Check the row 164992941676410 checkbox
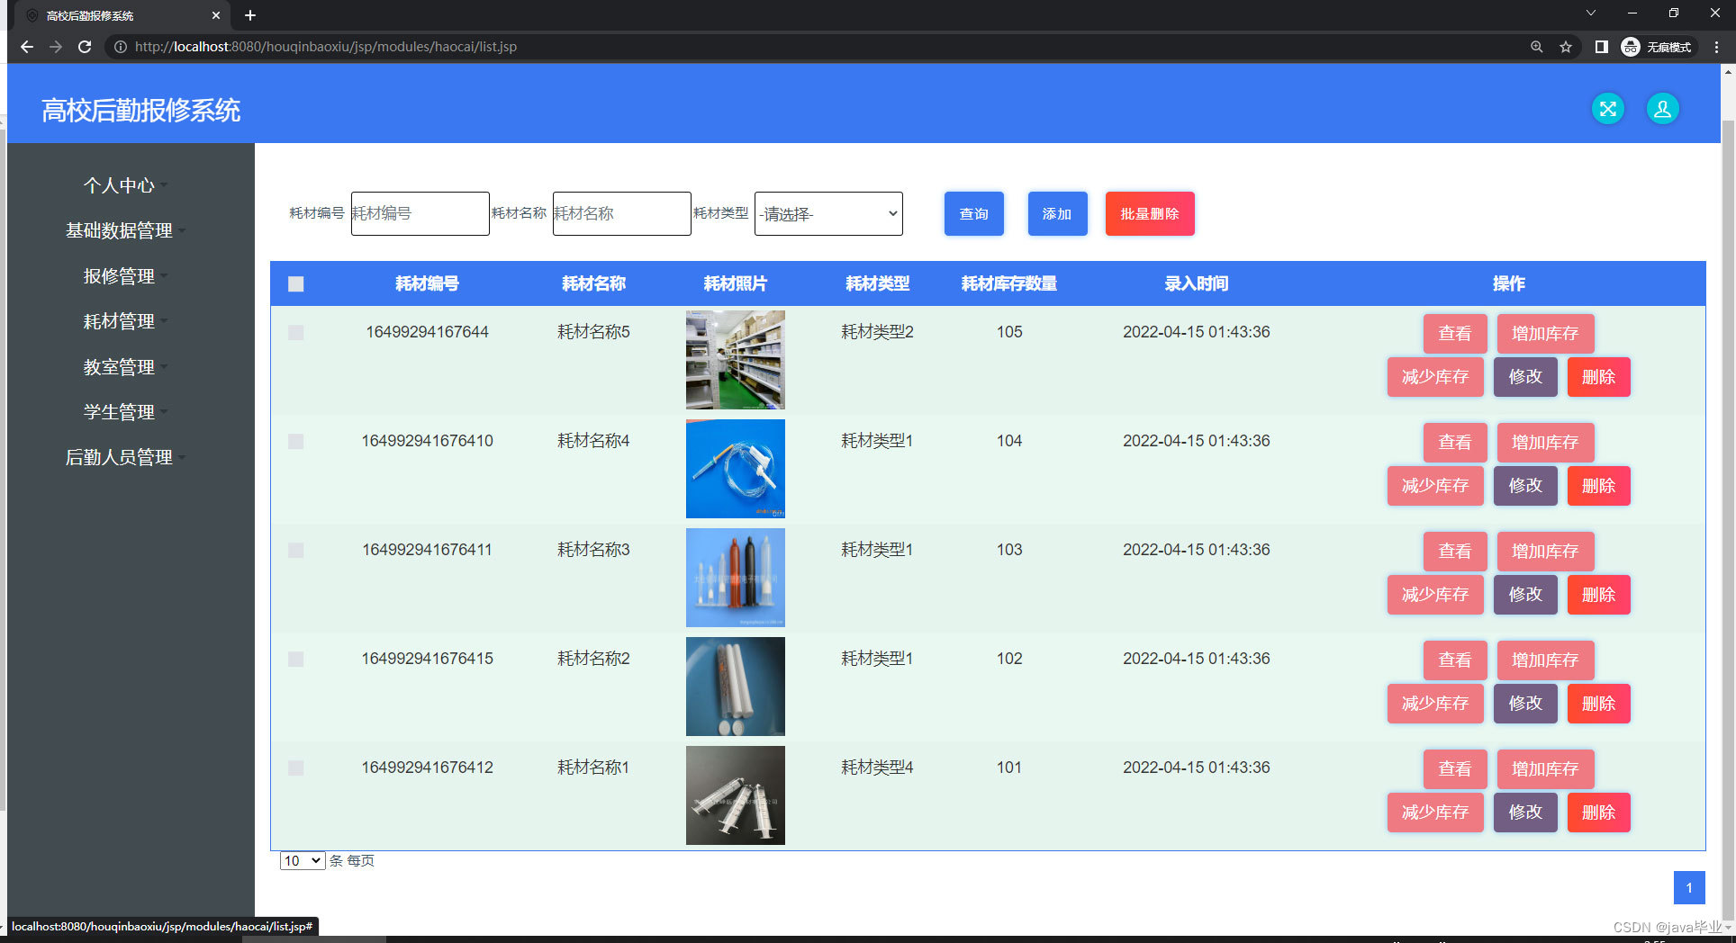Viewport: 1736px width, 943px height. click(x=296, y=442)
